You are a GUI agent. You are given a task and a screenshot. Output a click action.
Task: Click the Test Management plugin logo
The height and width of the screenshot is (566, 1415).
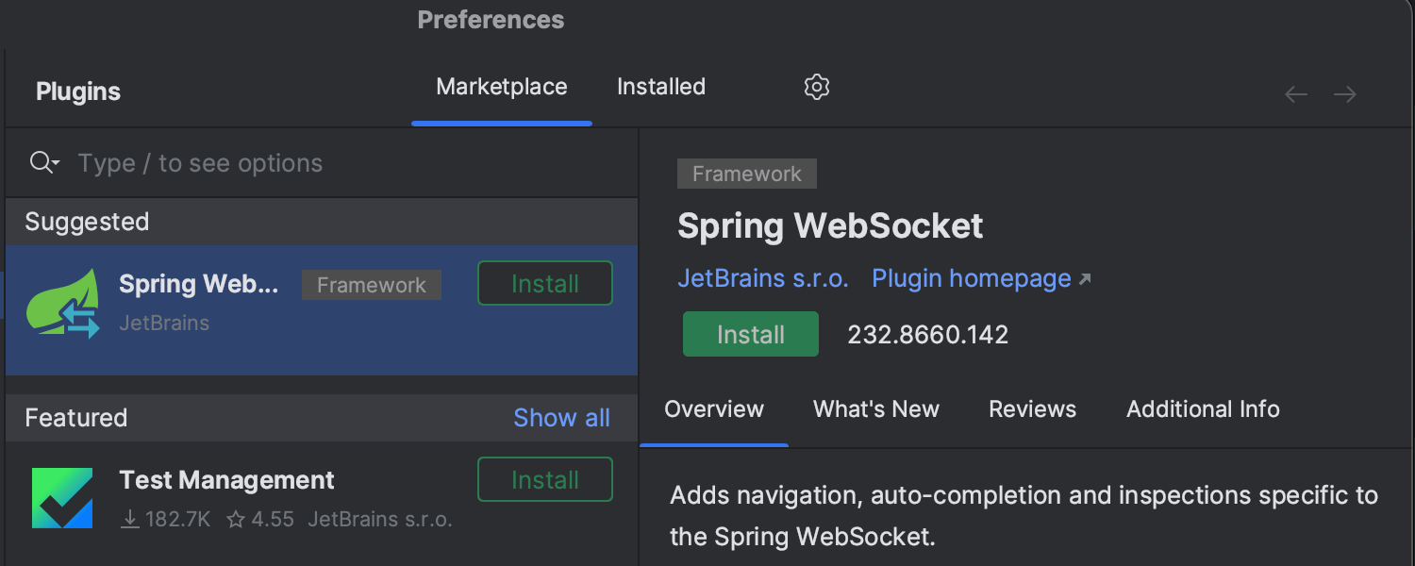pos(62,498)
